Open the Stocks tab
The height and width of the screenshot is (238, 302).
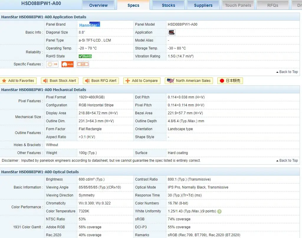point(168,5)
